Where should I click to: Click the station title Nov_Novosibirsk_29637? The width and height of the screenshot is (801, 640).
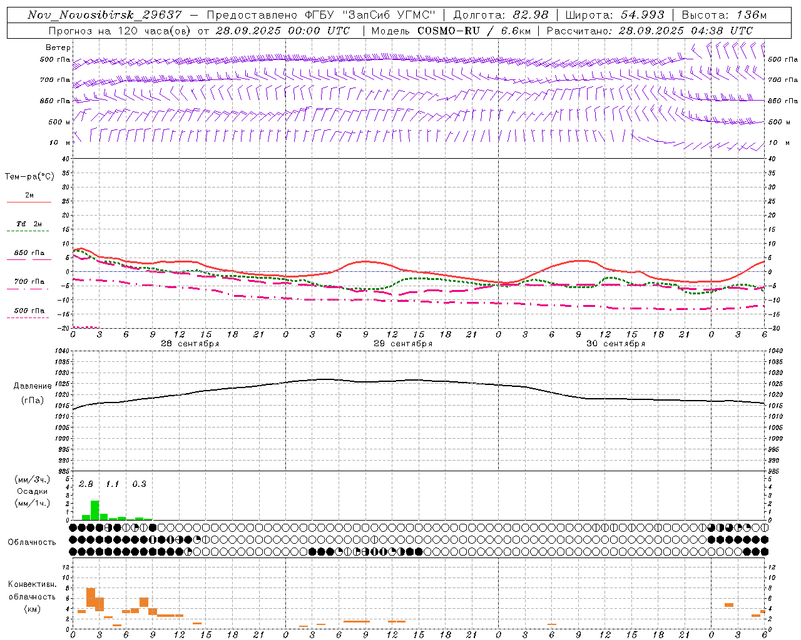point(105,15)
